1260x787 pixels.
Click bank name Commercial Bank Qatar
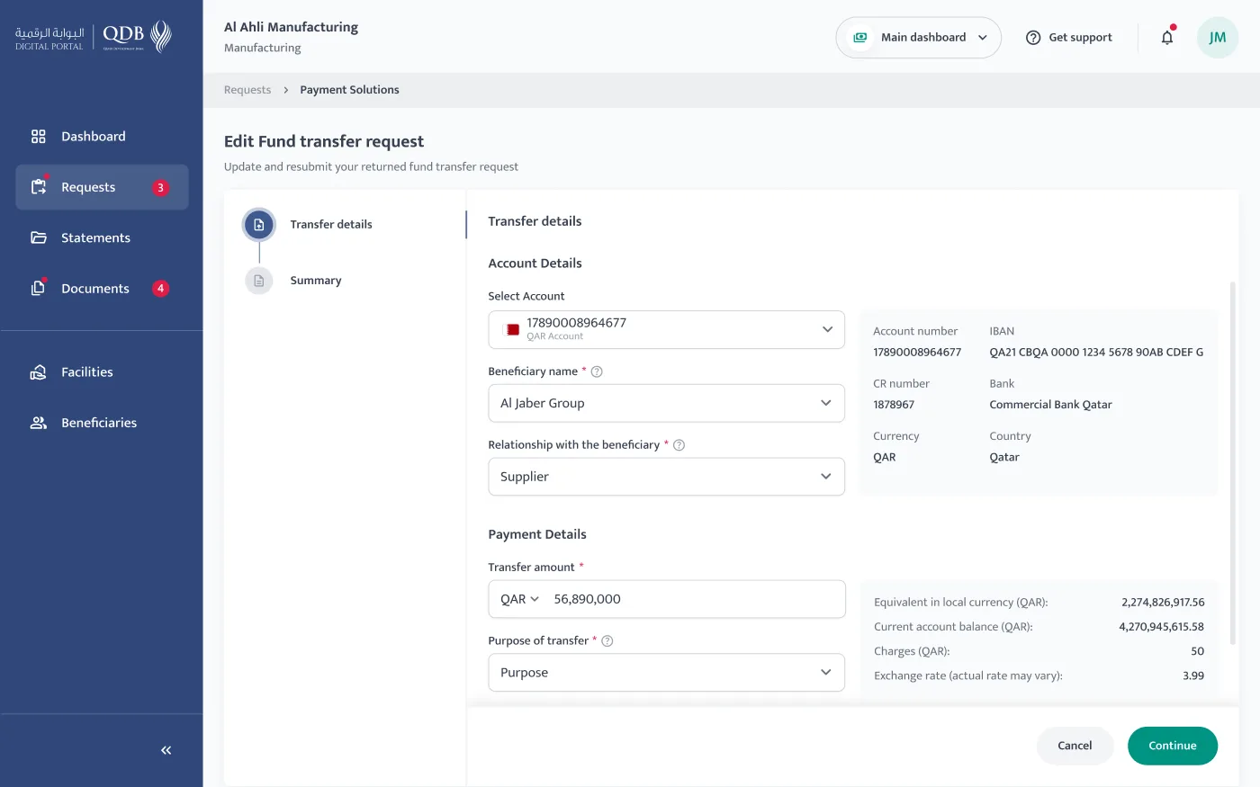point(1050,405)
